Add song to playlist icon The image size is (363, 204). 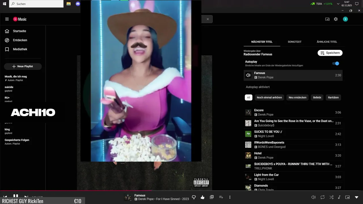pyautogui.click(x=221, y=197)
